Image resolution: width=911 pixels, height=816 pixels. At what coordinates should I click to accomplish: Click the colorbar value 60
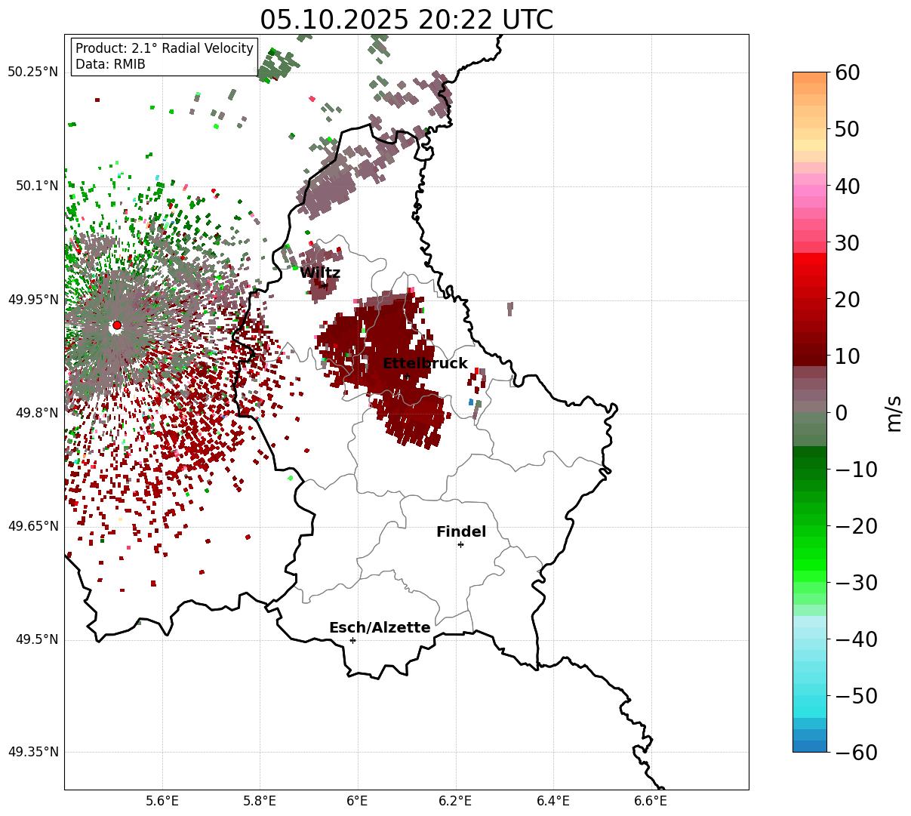pyautogui.click(x=846, y=72)
